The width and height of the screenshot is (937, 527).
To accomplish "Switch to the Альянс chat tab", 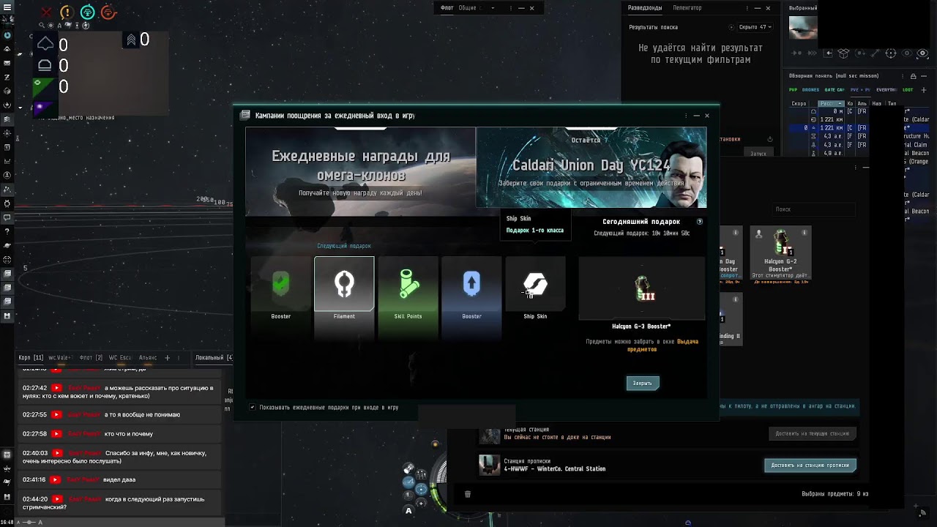I will pyautogui.click(x=148, y=358).
